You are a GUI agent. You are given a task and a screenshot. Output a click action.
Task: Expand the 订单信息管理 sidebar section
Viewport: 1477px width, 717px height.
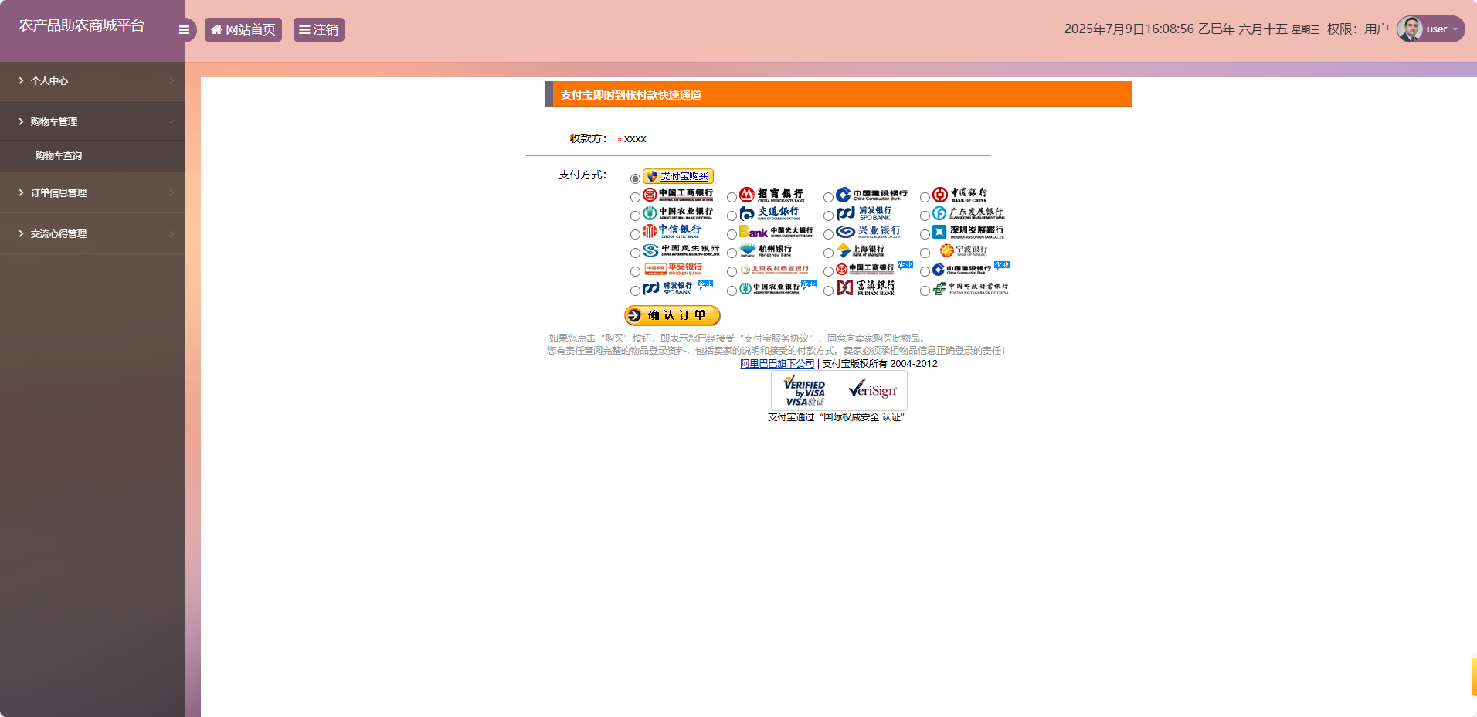click(x=92, y=192)
